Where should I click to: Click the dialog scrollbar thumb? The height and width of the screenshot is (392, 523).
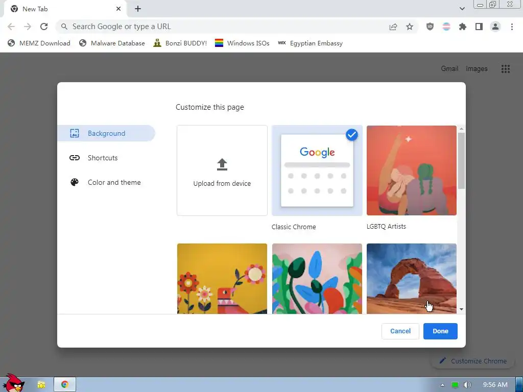[461, 161]
